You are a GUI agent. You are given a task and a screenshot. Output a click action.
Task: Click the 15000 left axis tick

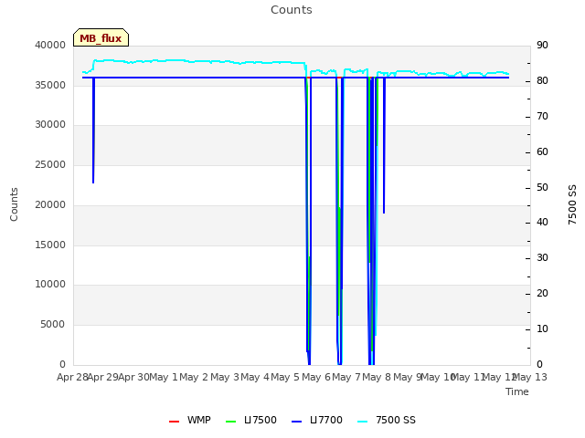click(50, 245)
